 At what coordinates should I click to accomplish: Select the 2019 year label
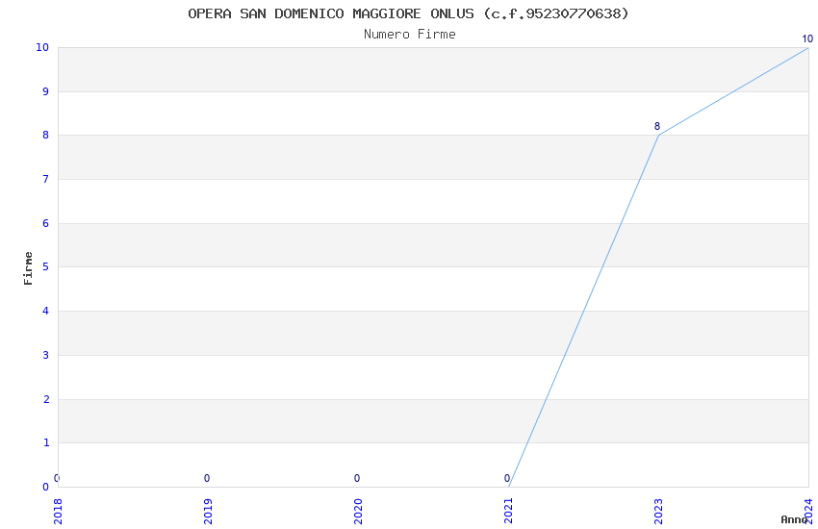(208, 511)
